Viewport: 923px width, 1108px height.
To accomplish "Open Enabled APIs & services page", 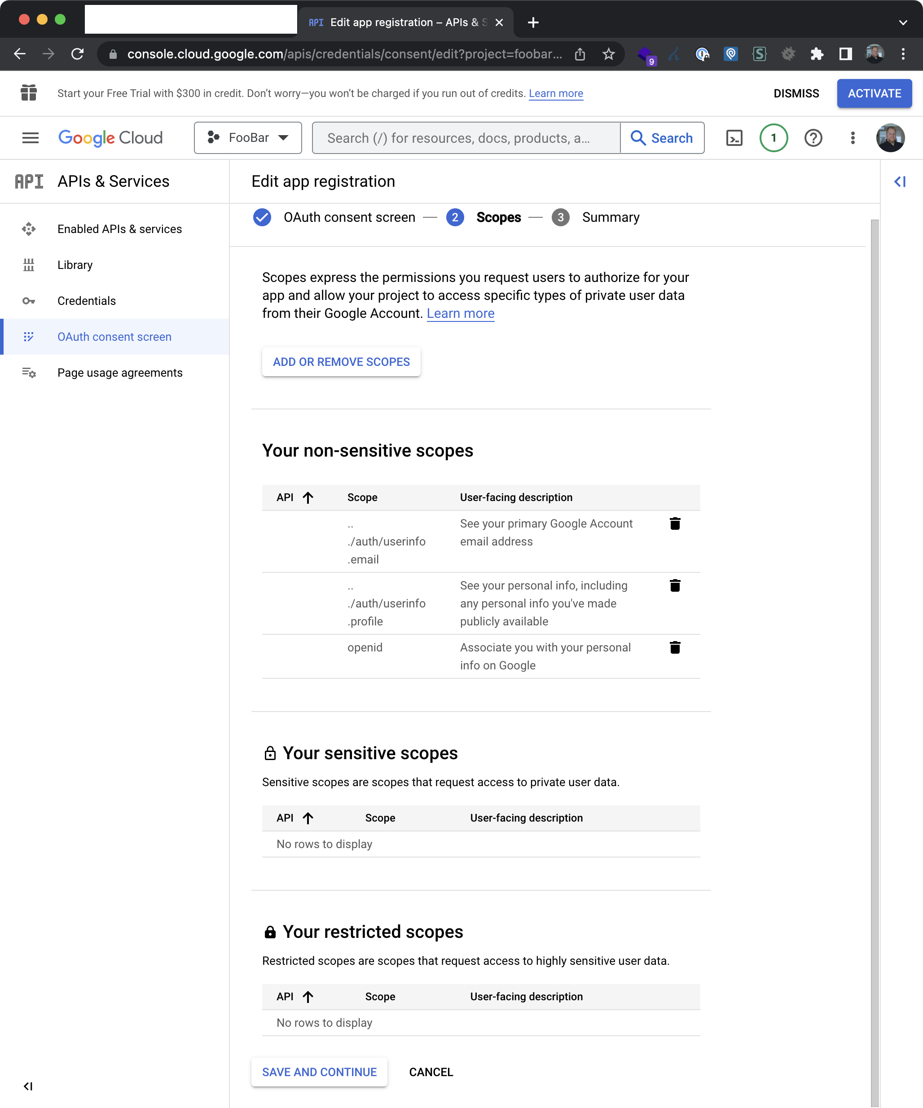I will tap(119, 229).
